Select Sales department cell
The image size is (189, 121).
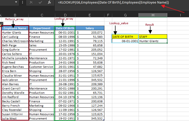pyautogui.click(x=42, y=45)
